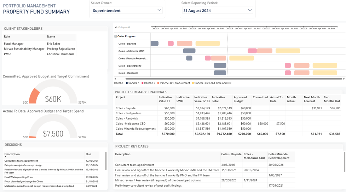Click Miranda Redevelopment yellow Lead Time bar
Image resolution: width=346 pixels, height=192 pixels.
242,58
